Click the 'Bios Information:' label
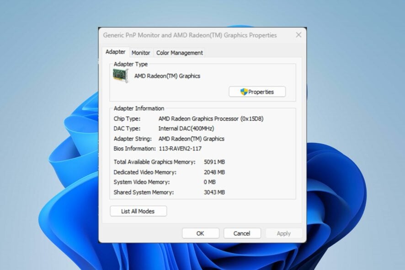 point(134,149)
